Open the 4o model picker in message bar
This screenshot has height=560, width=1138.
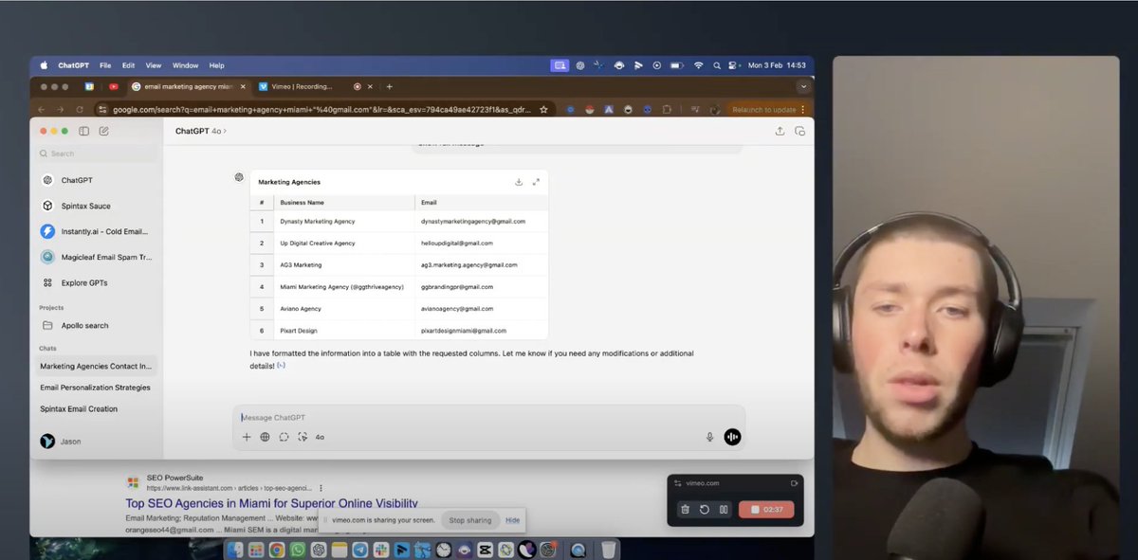[x=320, y=437]
